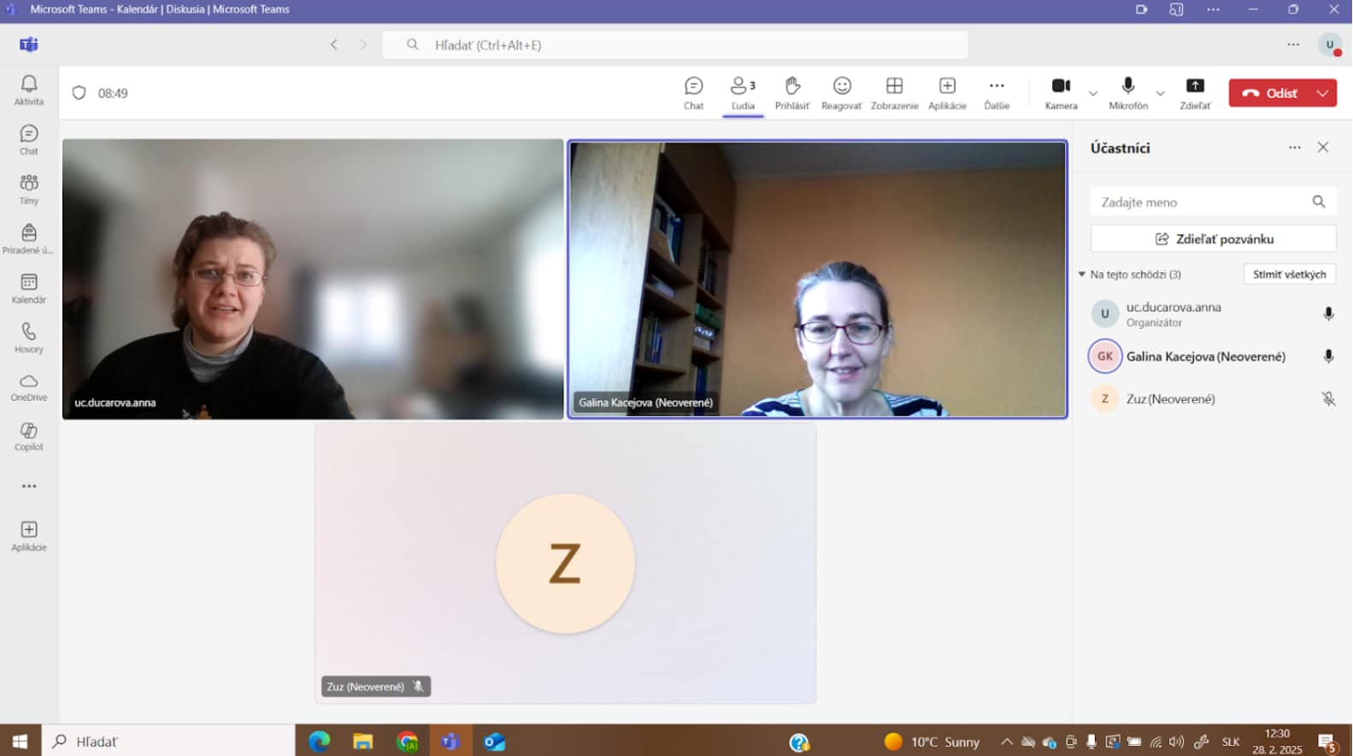Toggle the Ľudia participants panel
This screenshot has width=1353, height=756.
click(743, 93)
